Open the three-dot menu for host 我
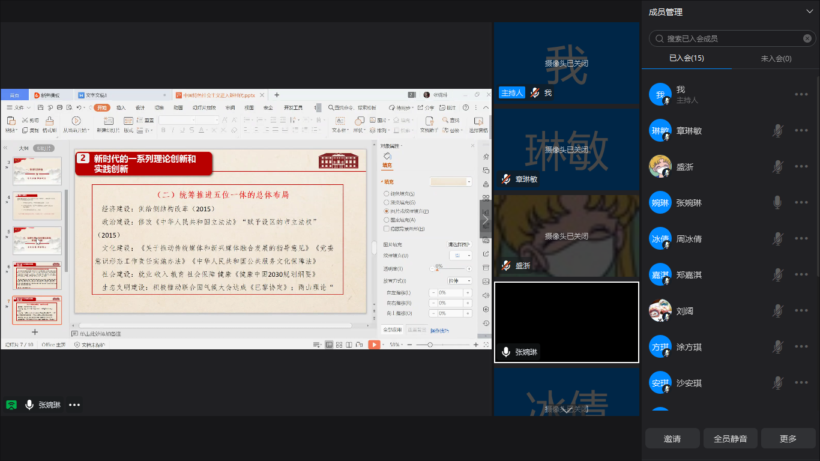This screenshot has height=461, width=820. tap(801, 94)
